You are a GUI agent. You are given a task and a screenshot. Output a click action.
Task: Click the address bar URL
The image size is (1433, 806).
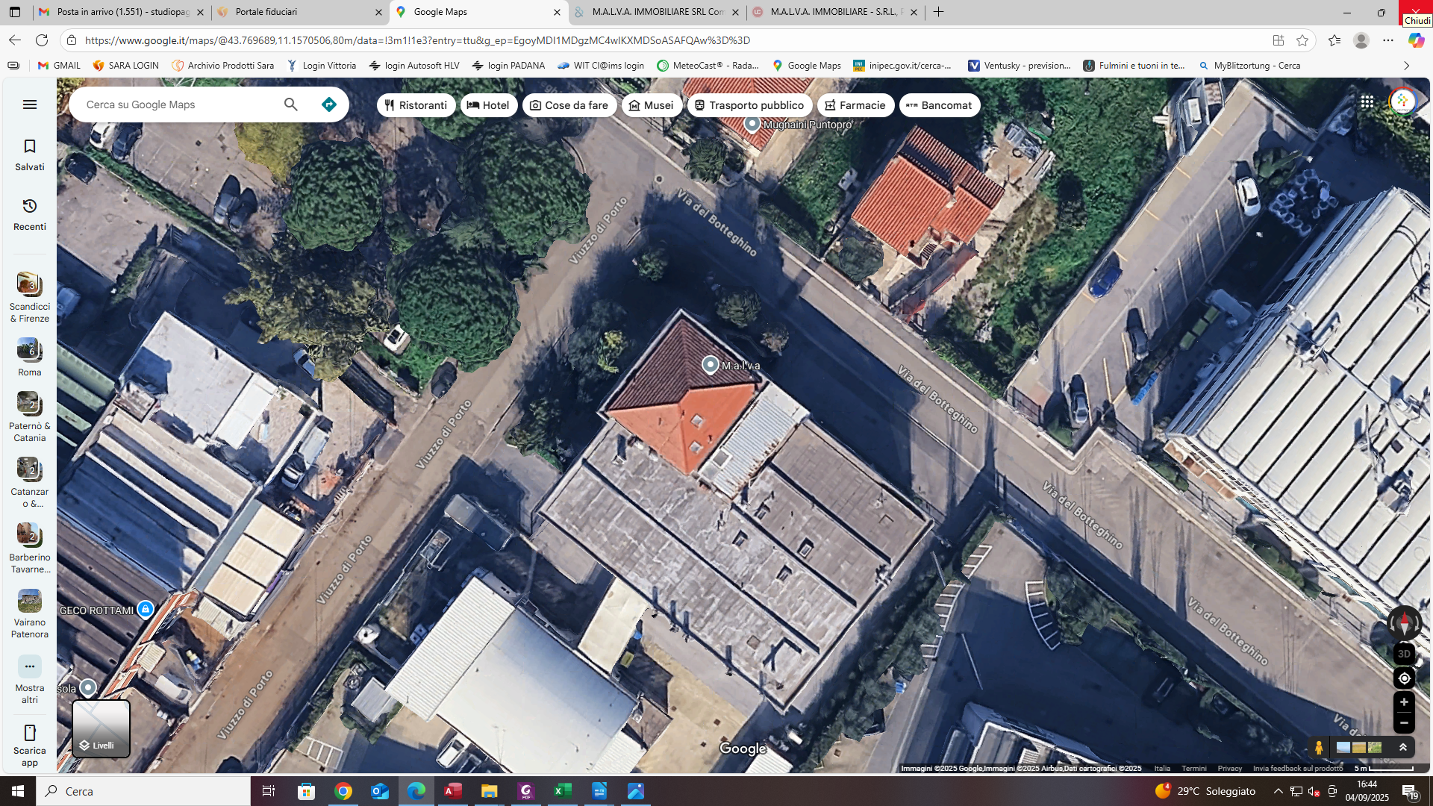tap(417, 40)
